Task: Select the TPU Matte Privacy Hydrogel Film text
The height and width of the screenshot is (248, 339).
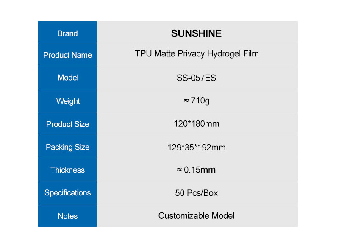Action: (197, 54)
